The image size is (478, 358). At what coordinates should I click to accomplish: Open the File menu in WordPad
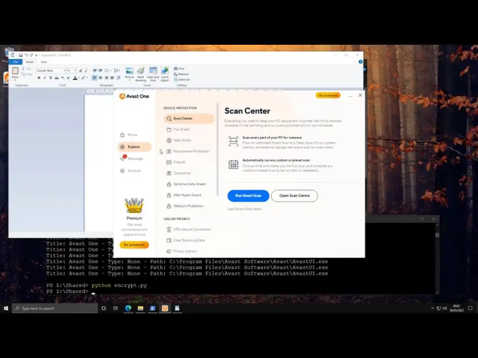(15, 62)
